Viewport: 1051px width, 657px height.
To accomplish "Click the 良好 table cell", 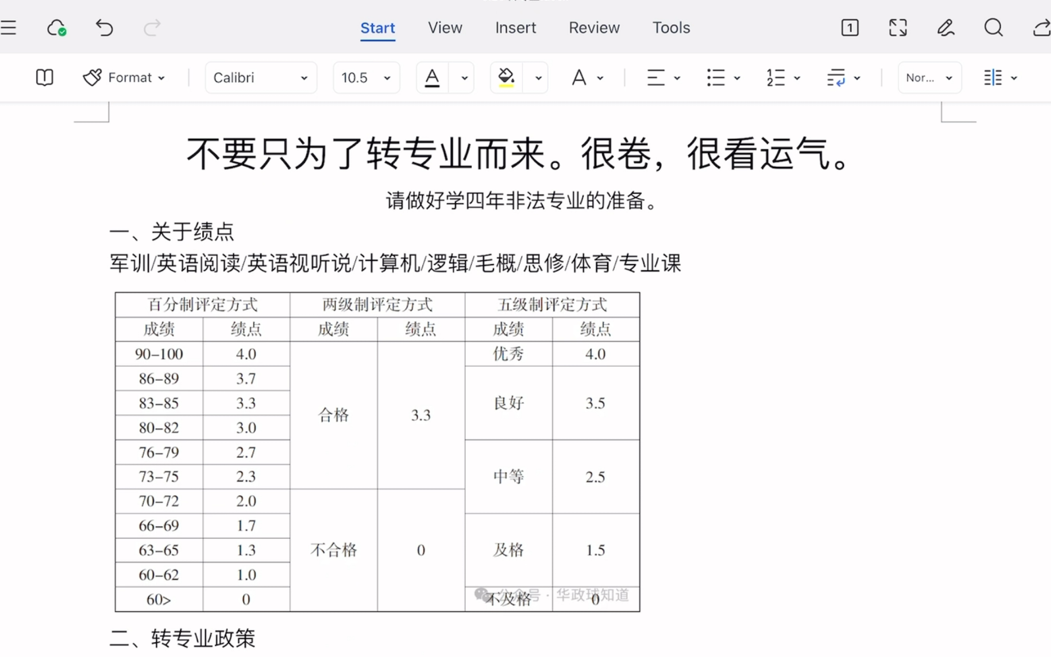I will point(508,403).
